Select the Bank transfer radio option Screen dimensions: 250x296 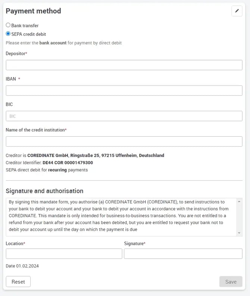click(x=8, y=25)
